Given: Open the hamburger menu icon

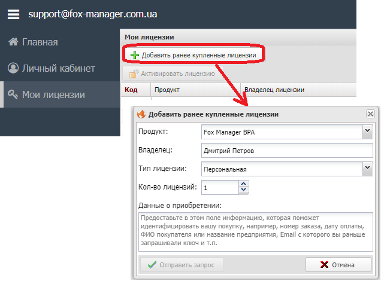Looking at the screenshot, I should [x=13, y=13].
